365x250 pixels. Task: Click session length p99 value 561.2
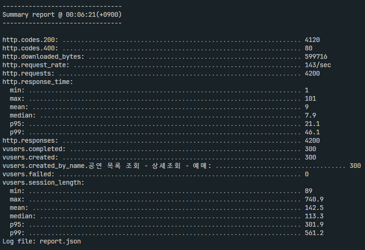pos(314,233)
